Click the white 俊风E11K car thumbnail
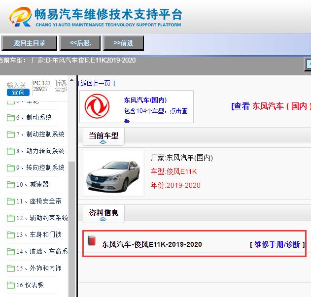 point(113,173)
